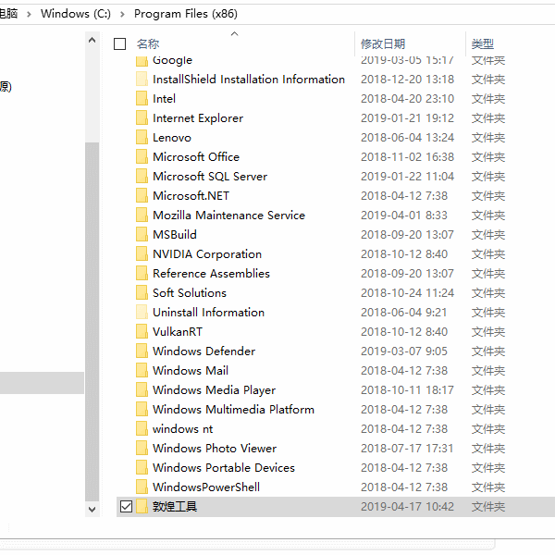Click the Microsoft SQL Server folder icon
Viewport: 555px width, 555px height.
[142, 177]
